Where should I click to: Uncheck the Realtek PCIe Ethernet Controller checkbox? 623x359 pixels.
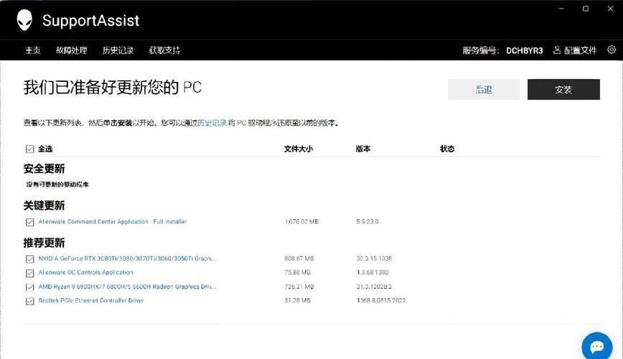(x=29, y=302)
